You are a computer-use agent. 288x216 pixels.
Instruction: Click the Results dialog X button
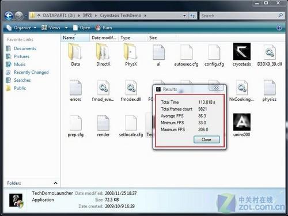(216, 88)
